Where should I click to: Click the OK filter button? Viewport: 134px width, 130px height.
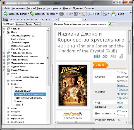(x=85, y=19)
